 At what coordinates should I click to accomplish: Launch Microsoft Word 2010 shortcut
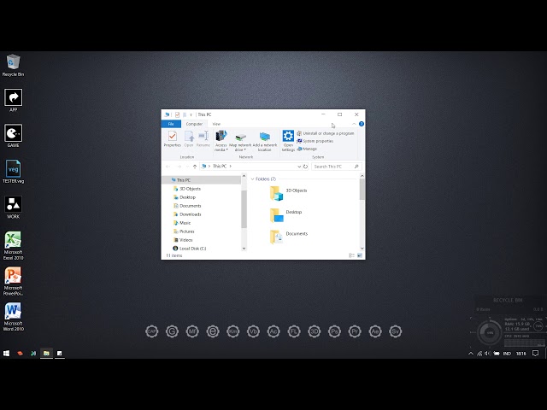14,317
